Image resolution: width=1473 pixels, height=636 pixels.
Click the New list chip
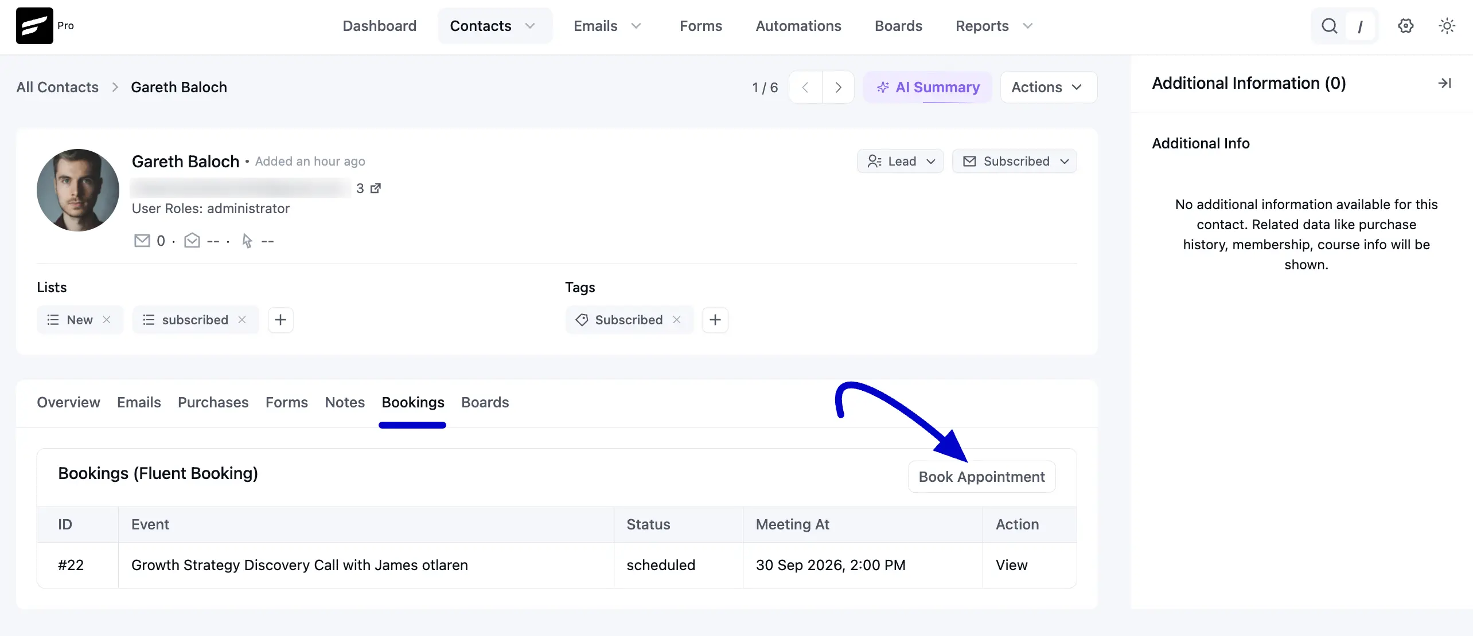pyautogui.click(x=79, y=320)
